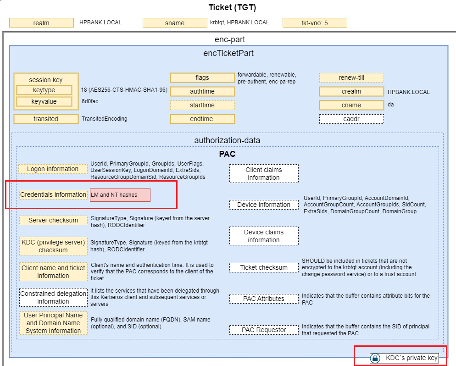Screen dimensions: 456x366
Task: Select the LM and NT hashes box
Action: (x=120, y=195)
